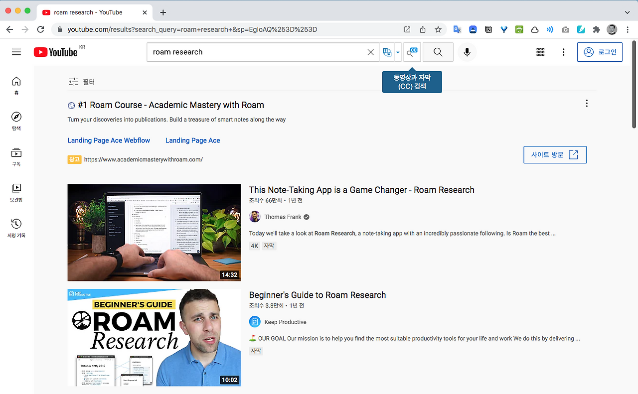
Task: Open the #1 Roam Course ad title
Action: click(x=171, y=105)
